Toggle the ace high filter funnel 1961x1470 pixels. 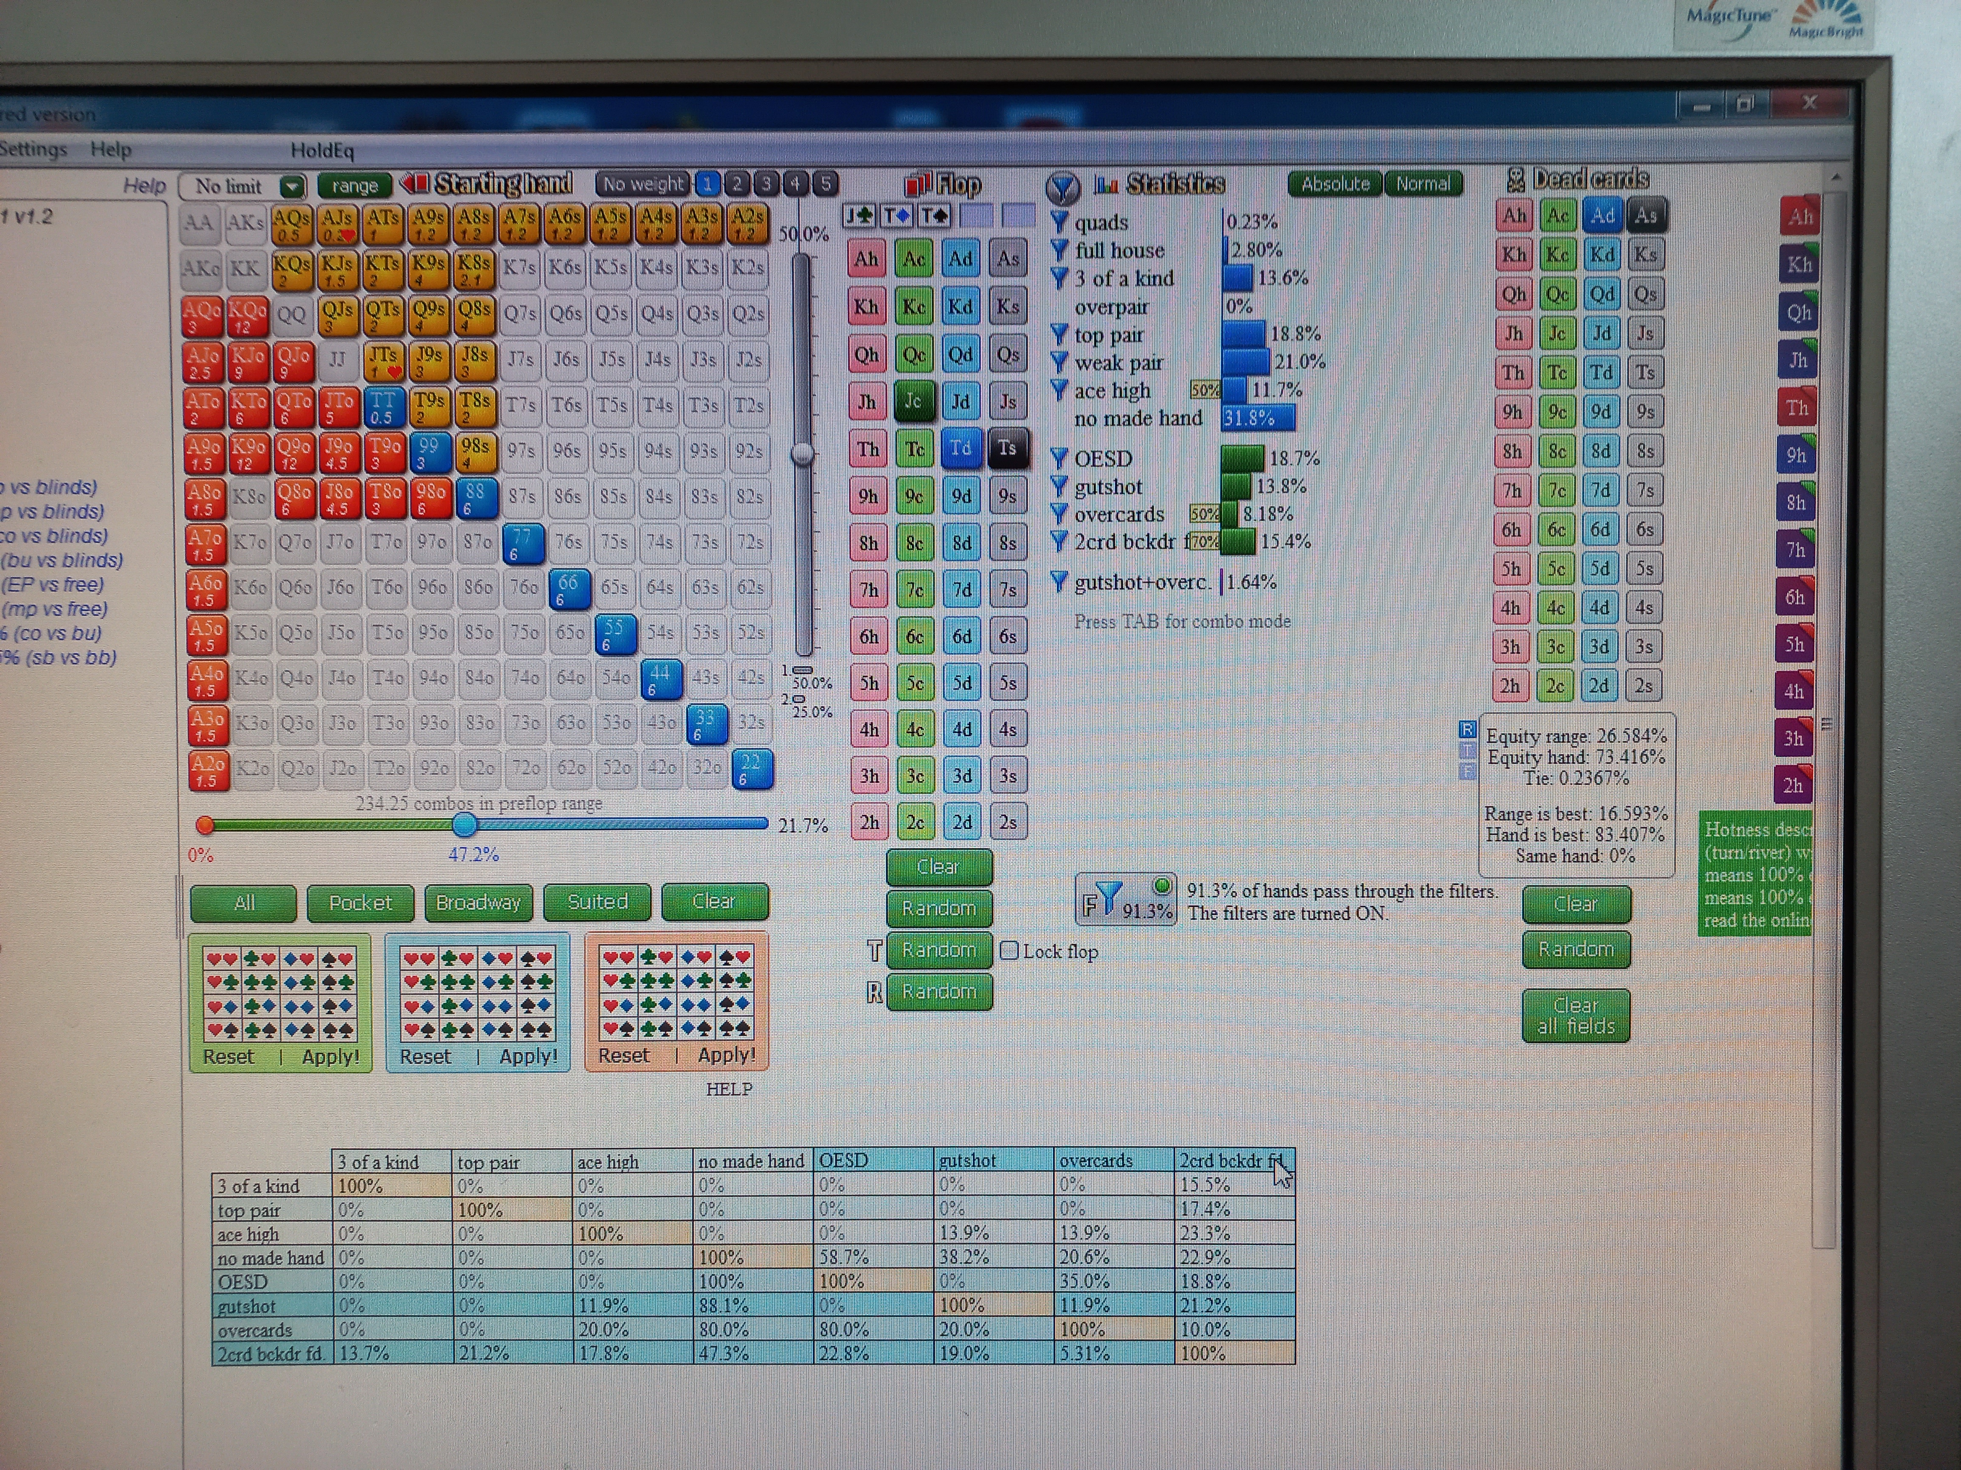1059,390
